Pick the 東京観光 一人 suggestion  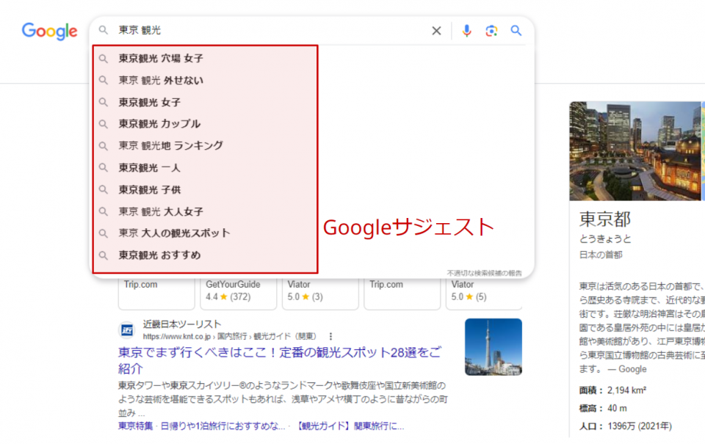click(149, 167)
